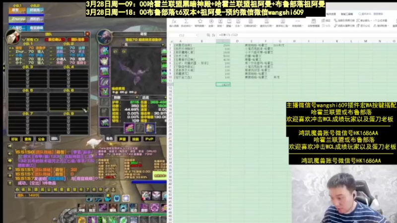
Task: Click the star-shaped common functions icon
Action: coord(200,21)
